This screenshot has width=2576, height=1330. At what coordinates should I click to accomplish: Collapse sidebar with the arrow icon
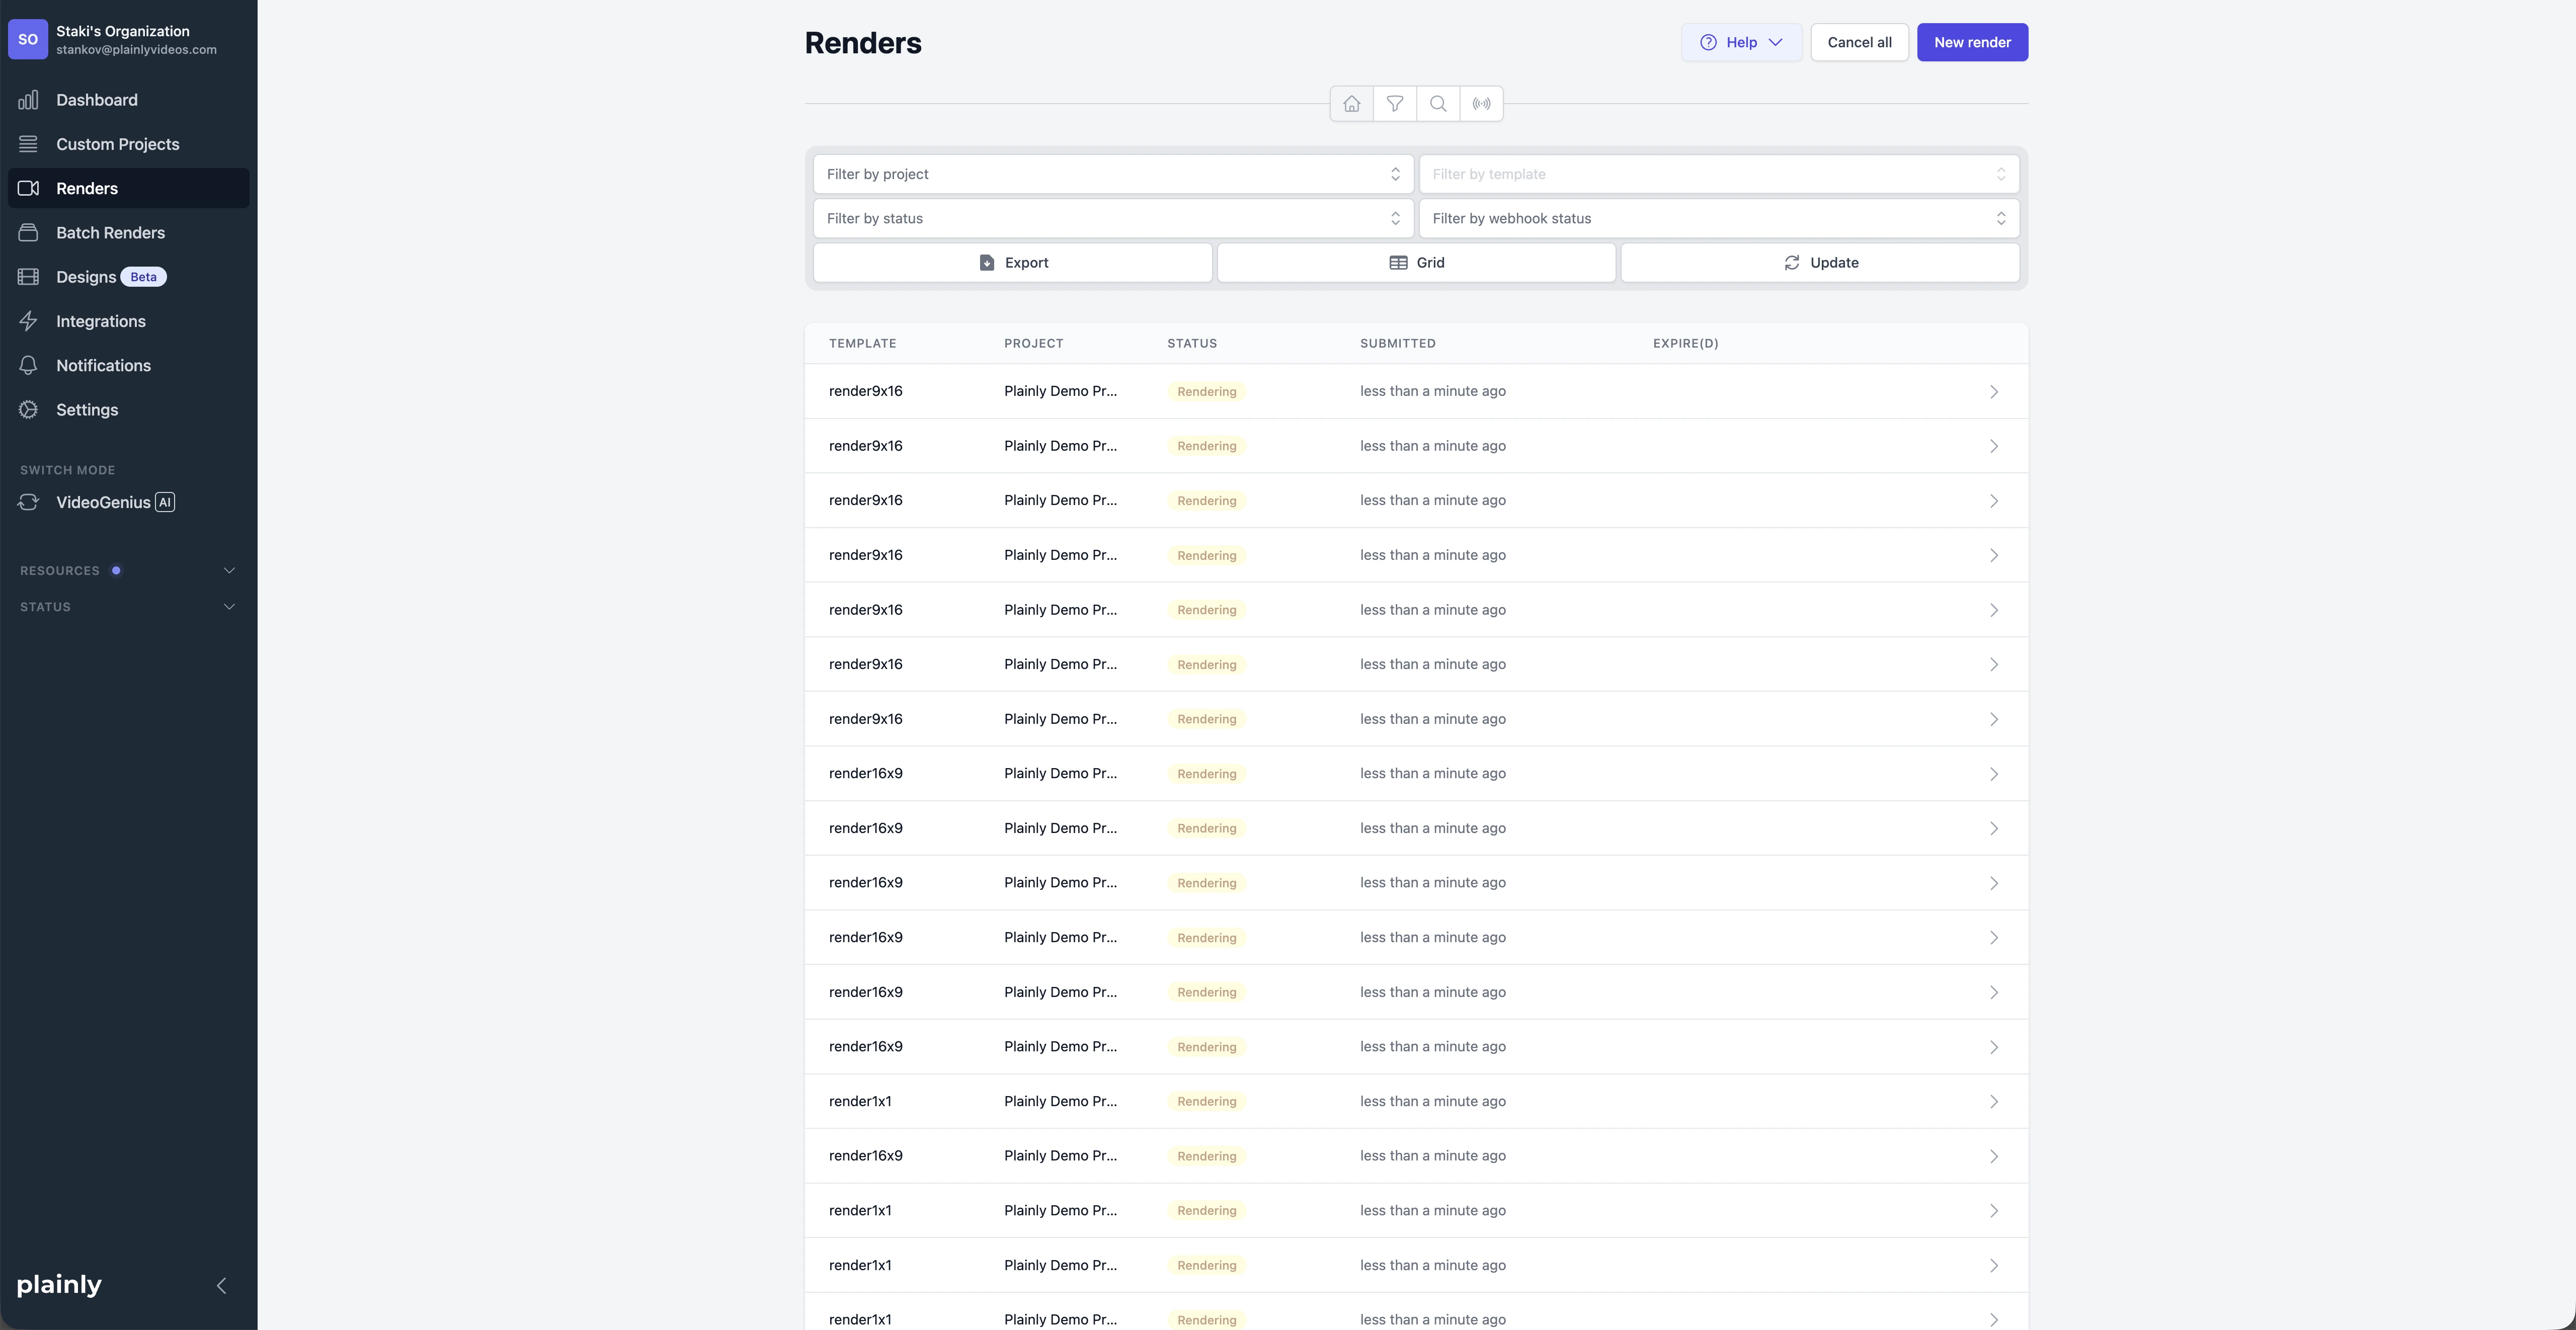click(x=222, y=1286)
